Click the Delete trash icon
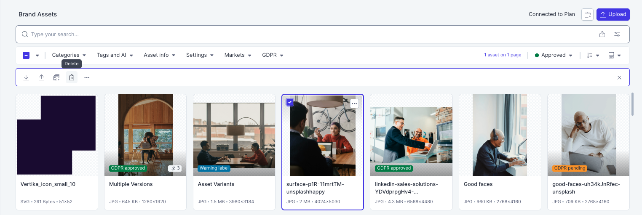 coord(72,77)
